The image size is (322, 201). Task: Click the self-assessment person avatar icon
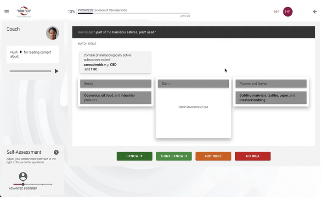point(23,176)
